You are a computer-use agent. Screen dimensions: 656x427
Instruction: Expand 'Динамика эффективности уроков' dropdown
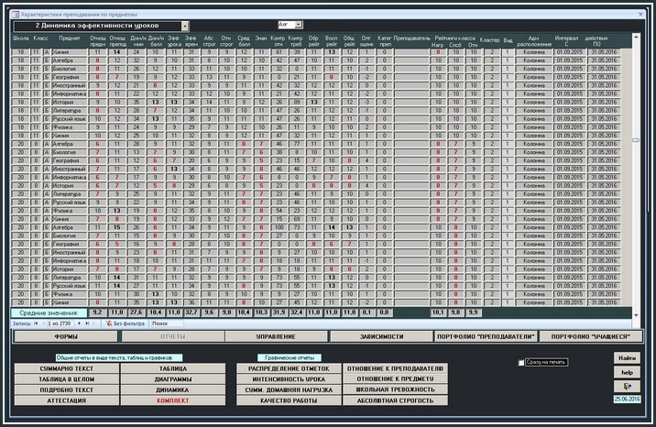click(185, 26)
